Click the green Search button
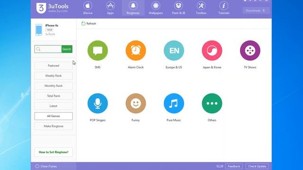Viewport: 303px width, 170px height. point(67,49)
